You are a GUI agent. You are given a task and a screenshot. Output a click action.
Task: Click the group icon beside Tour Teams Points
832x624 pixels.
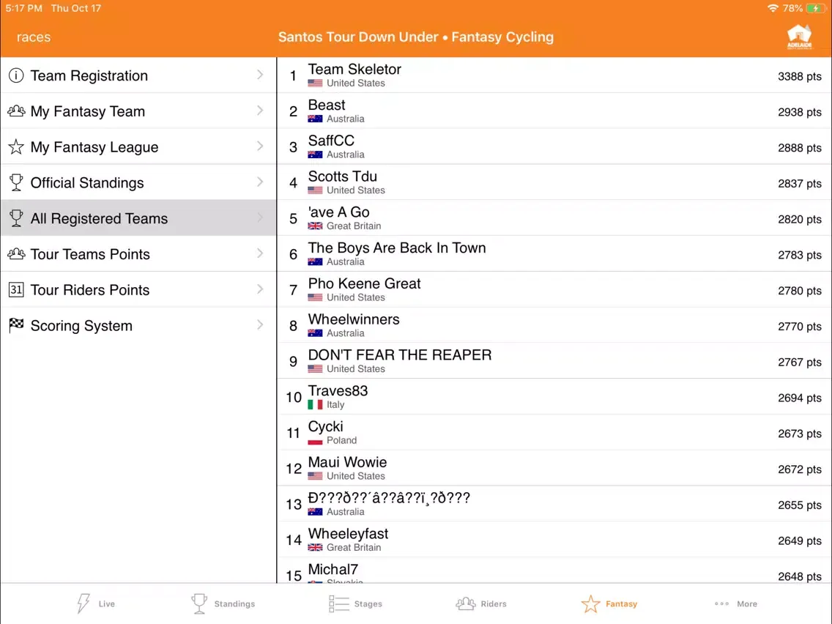(16, 253)
